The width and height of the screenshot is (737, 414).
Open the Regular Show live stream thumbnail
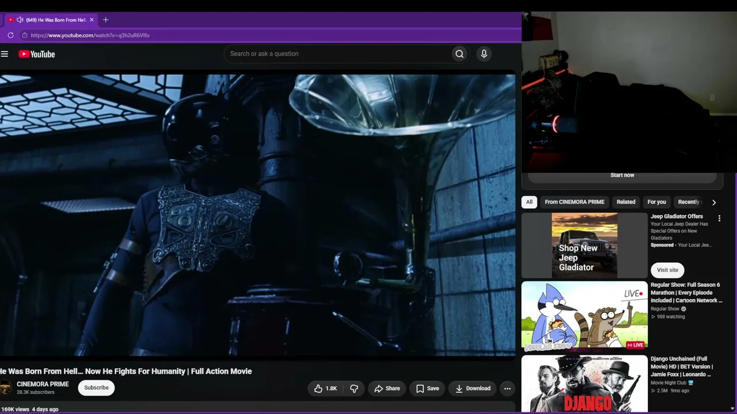click(584, 316)
